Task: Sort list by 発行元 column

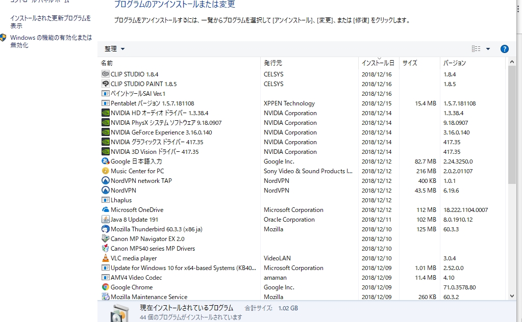Action: 309,63
